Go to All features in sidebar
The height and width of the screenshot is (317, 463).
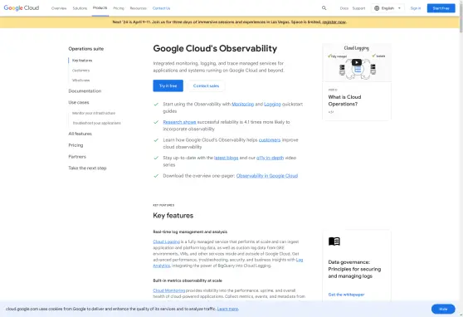(x=80, y=134)
